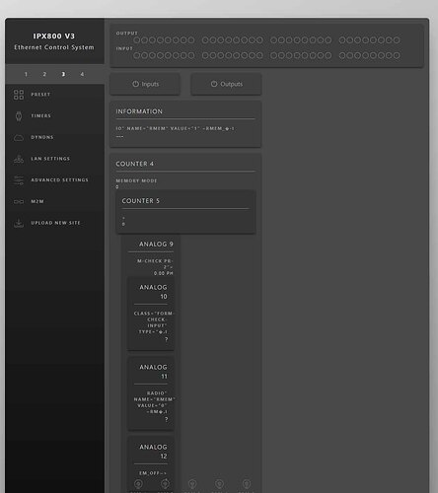Toggle the leftmost bulb icon under Analog 12
Viewport: 438px width, 493px height.
coord(138,484)
